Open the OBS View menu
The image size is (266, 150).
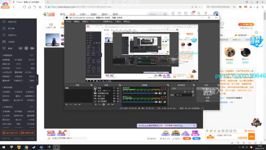click(85, 22)
